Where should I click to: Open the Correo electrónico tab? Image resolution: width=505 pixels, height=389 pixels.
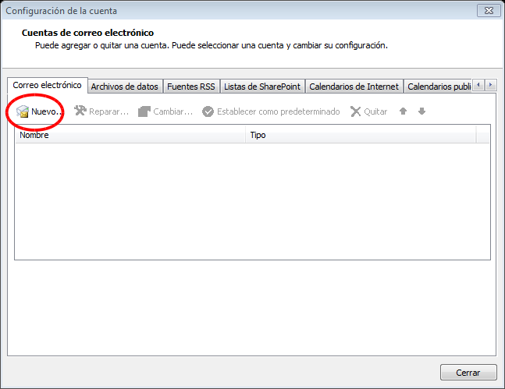coord(47,85)
